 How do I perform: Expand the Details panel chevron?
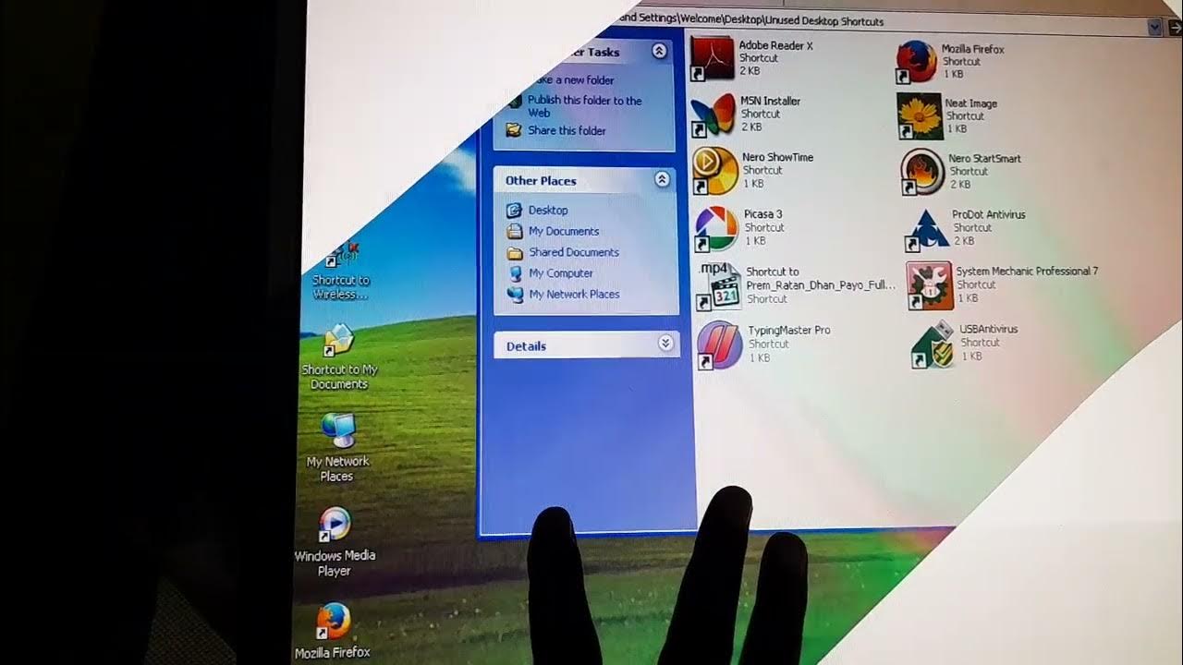[x=665, y=344]
